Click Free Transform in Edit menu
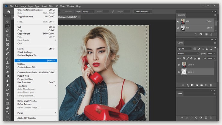The height and width of the screenshot is (125, 222). tap(24, 82)
